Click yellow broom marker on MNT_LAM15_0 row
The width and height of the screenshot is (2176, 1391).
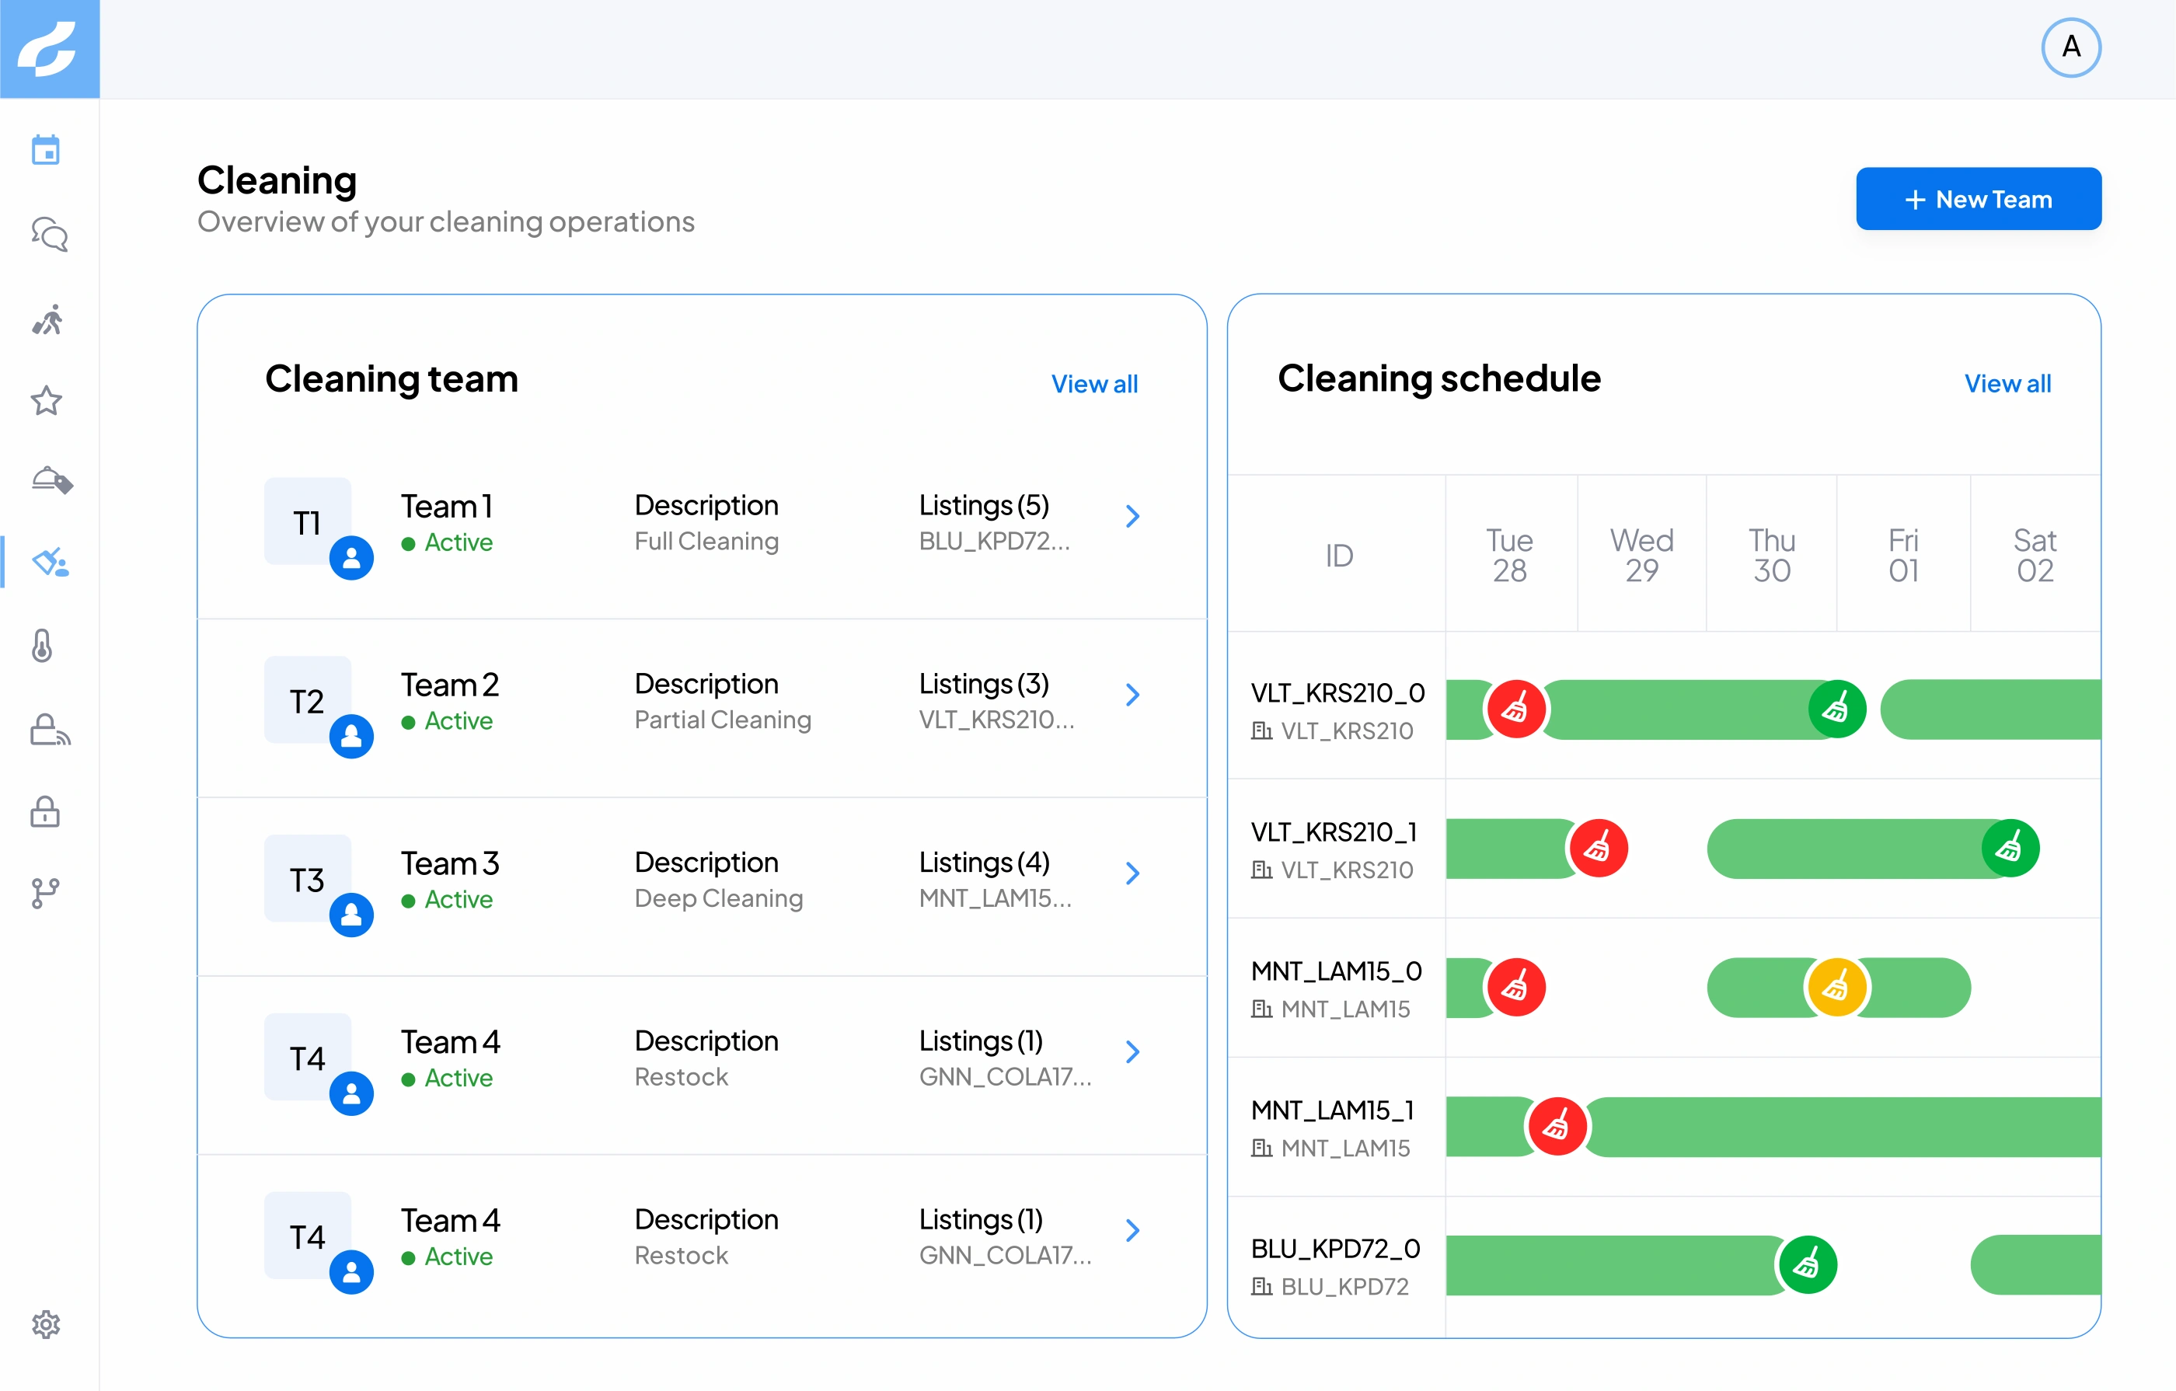click(x=1836, y=988)
